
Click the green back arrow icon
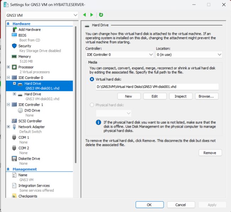85,15
